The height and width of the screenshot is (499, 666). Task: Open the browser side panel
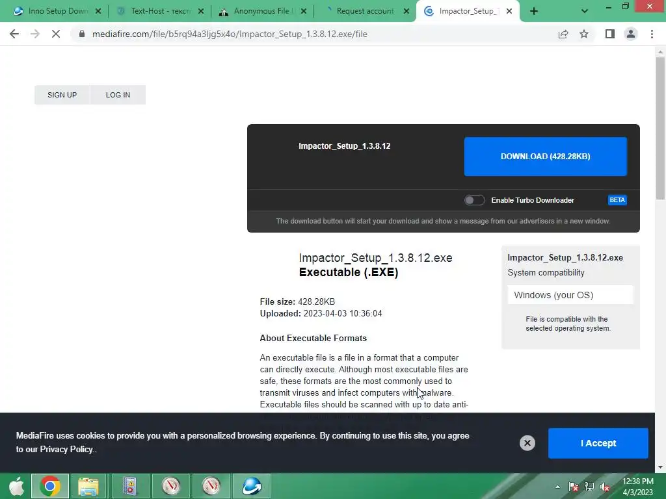click(x=610, y=34)
